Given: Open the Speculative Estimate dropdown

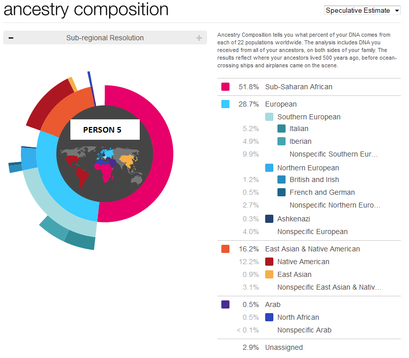Looking at the screenshot, I should 362,10.
